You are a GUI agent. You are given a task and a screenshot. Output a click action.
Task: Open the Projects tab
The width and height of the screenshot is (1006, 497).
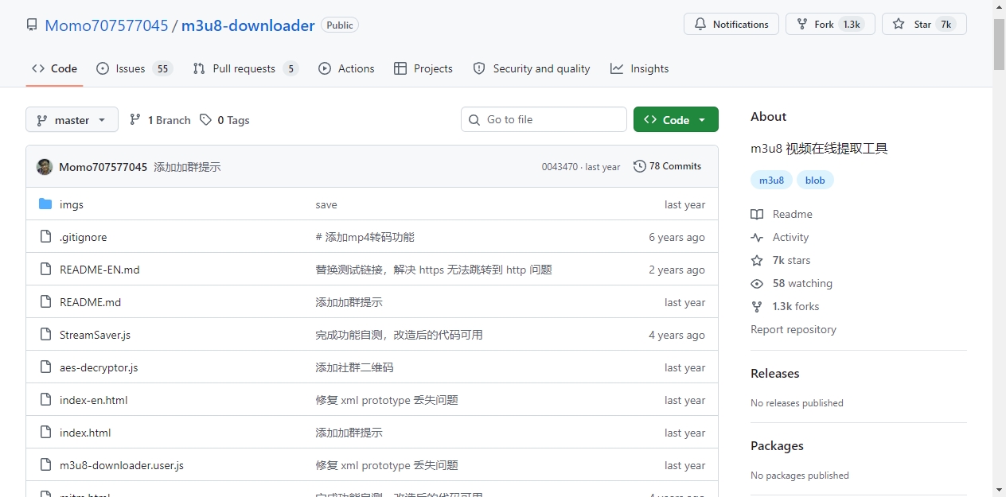tap(423, 68)
